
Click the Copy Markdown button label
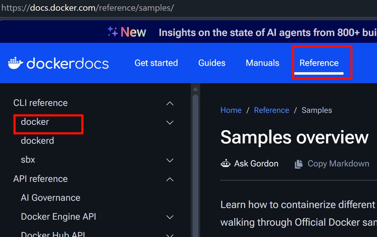point(338,164)
